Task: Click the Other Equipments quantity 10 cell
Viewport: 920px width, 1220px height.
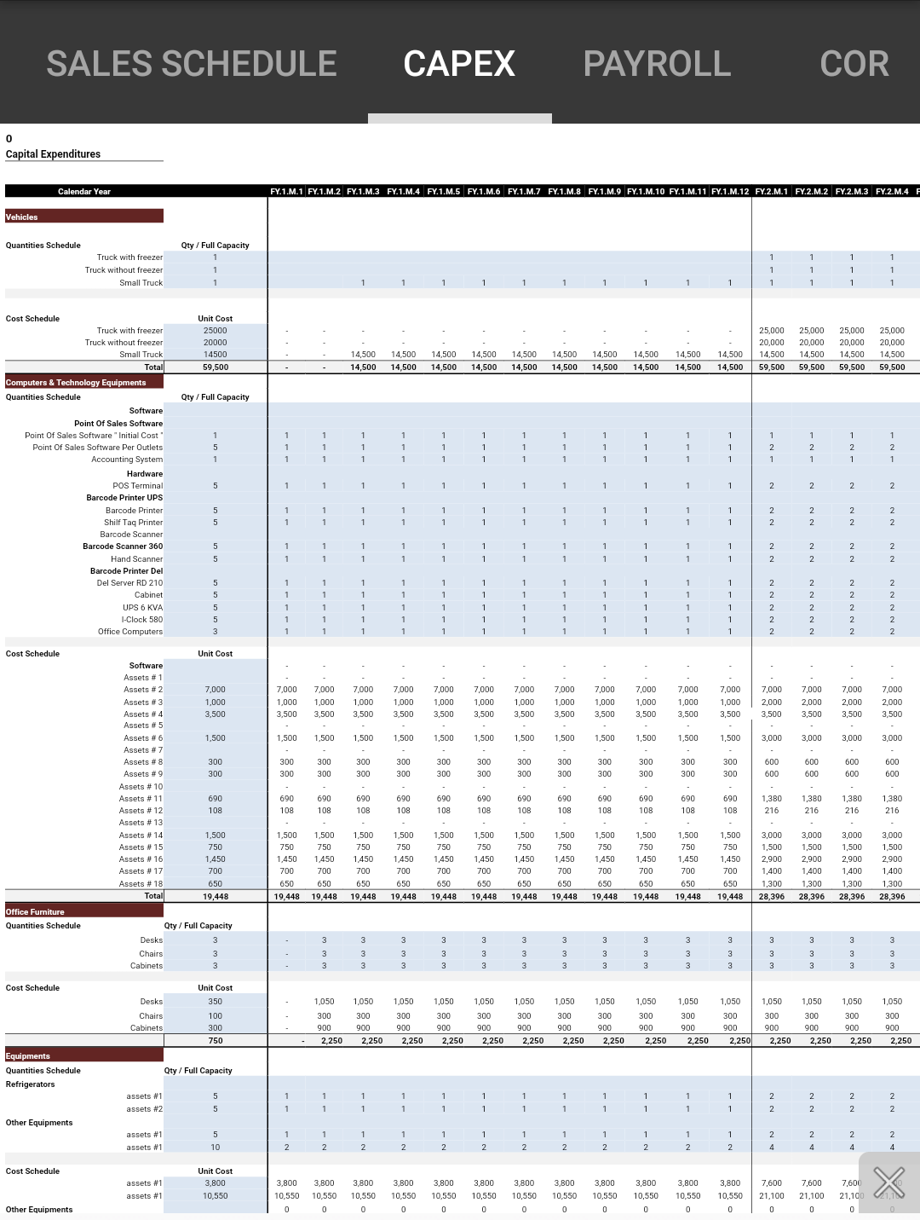Action: pos(216,1148)
